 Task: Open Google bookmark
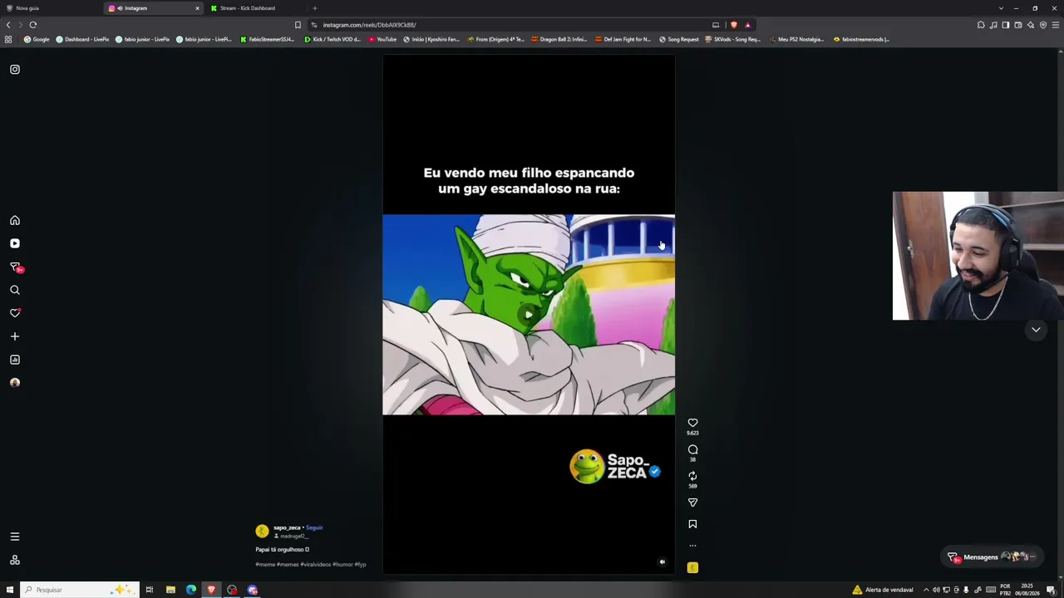(37, 39)
